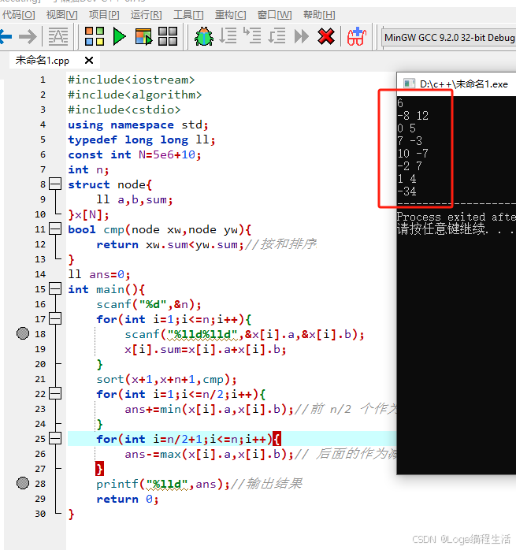This screenshot has width=516, height=550.
Task: Collapse the struct node fold at line 8
Action: coord(55,184)
